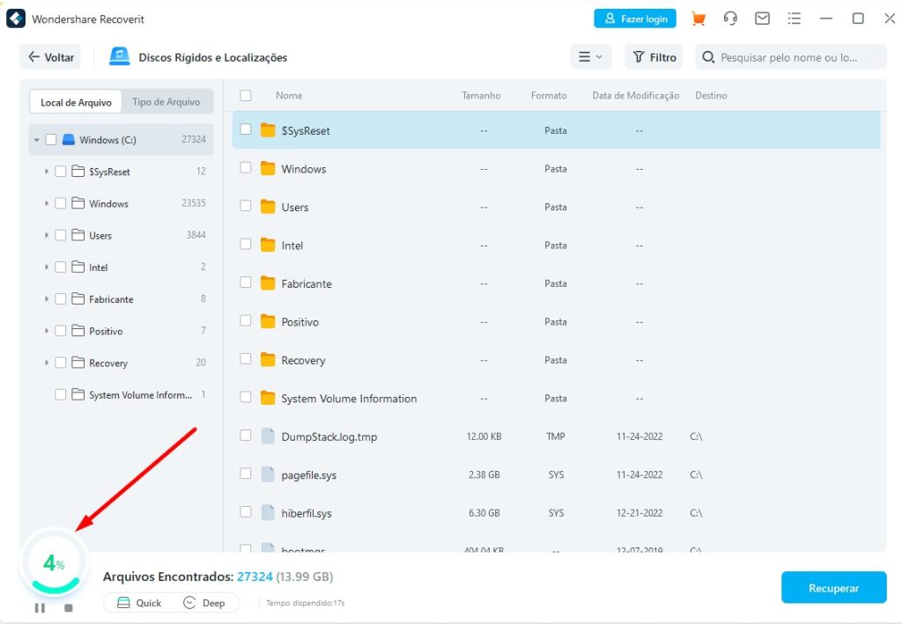The width and height of the screenshot is (902, 624).
Task: Check the Windows (C:) checkbox in sidebar
Action: (x=50, y=139)
